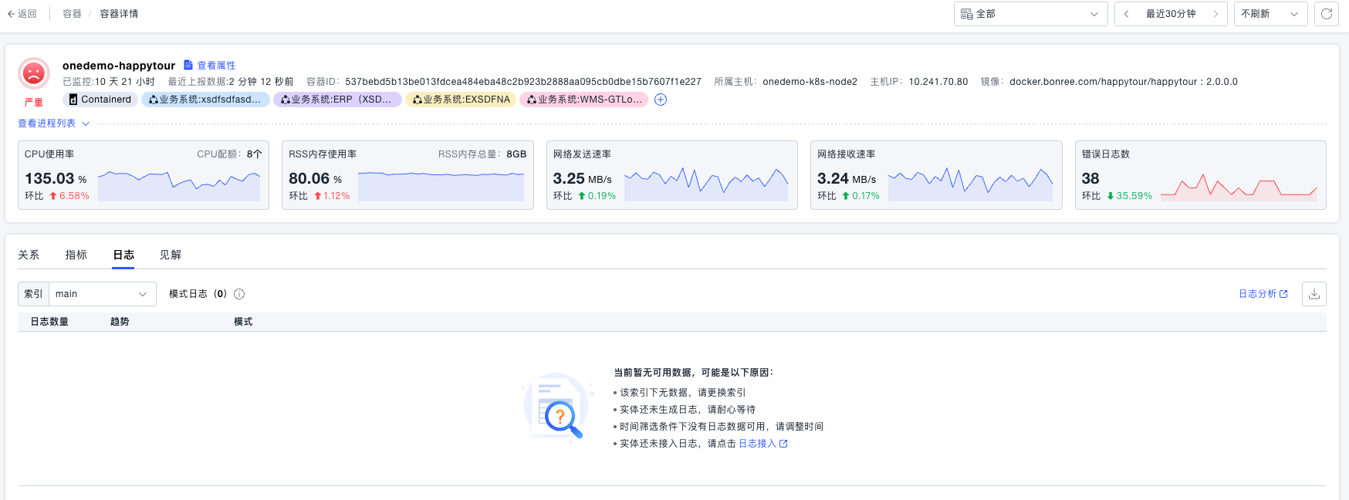Click the download logs icon
1349x500 pixels.
(x=1313, y=294)
